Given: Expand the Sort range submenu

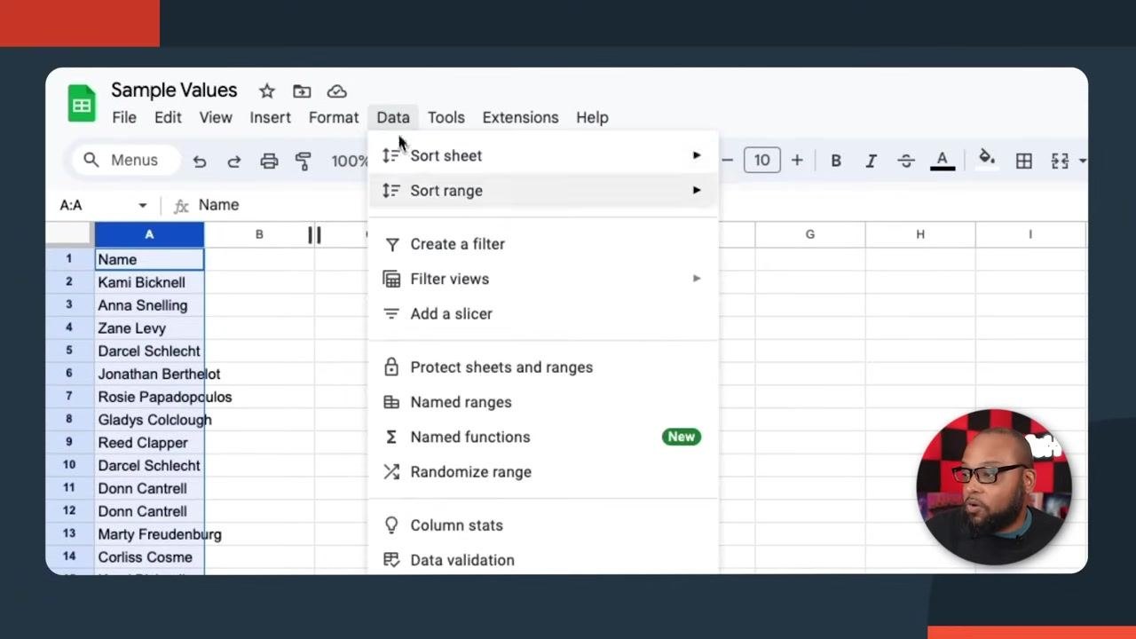Looking at the screenshot, I should click(542, 191).
